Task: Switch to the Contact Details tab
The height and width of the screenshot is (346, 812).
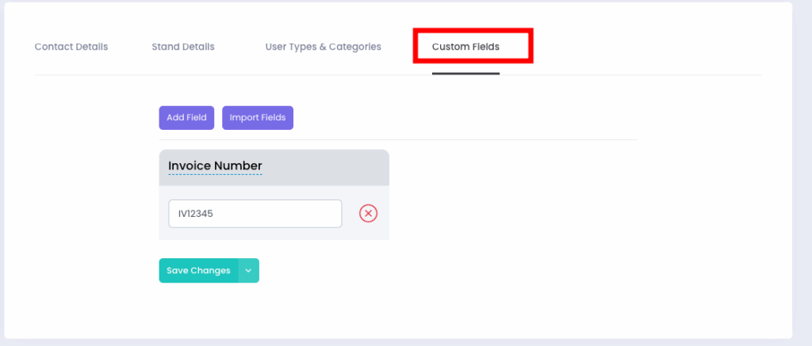Action: 71,47
